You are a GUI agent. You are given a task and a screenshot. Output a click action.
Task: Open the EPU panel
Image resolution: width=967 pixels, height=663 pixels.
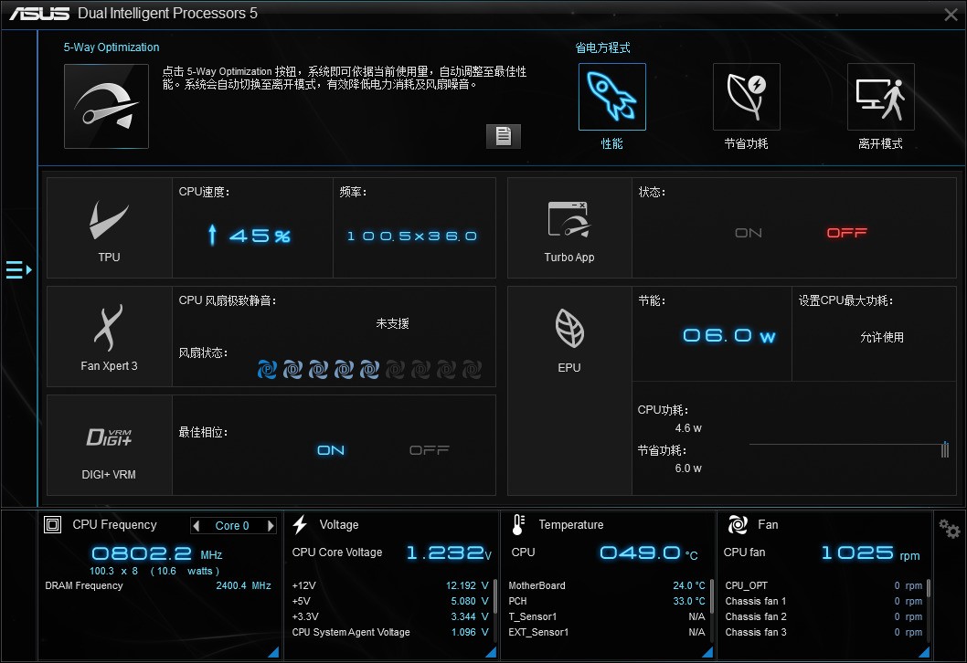click(569, 391)
